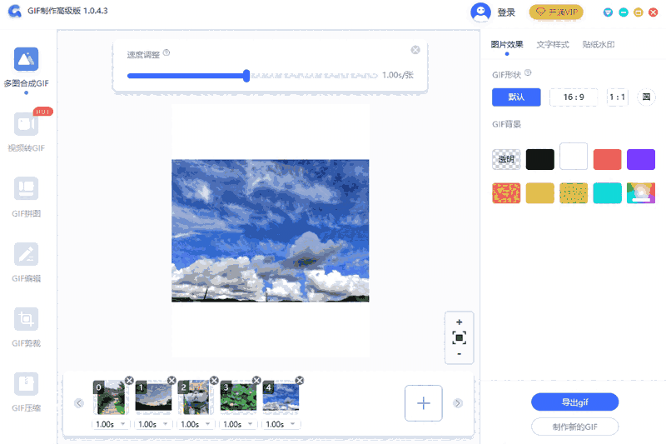The image size is (666, 444).
Task: Open the GIF编辑 tool
Action: (26, 262)
